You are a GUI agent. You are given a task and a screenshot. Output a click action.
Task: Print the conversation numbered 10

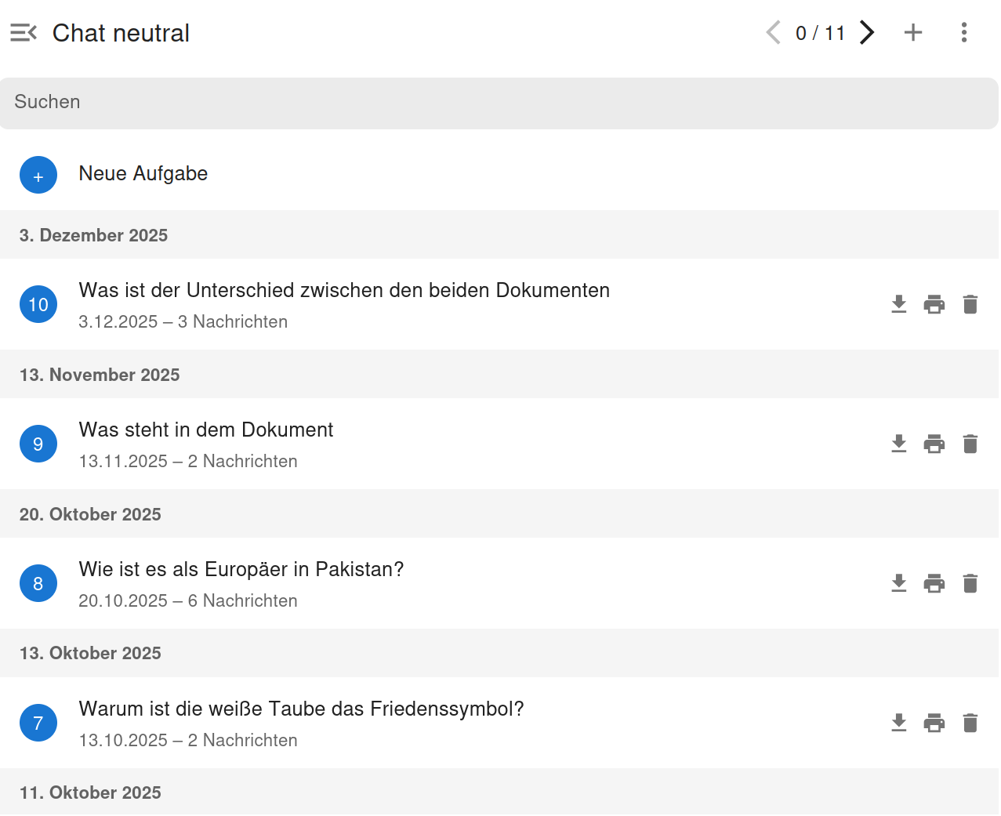tap(934, 304)
